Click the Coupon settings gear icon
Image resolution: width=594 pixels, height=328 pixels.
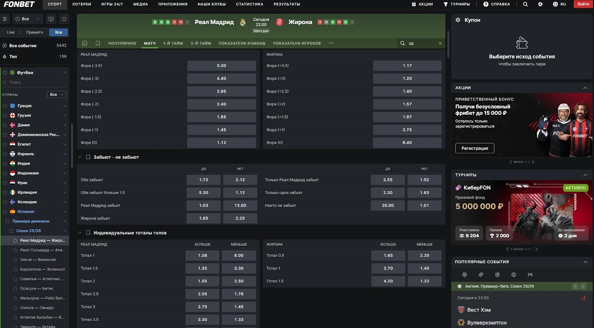point(458,20)
